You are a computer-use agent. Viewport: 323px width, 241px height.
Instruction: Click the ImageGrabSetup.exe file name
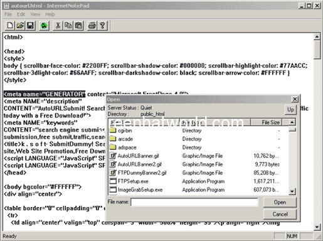point(140,190)
